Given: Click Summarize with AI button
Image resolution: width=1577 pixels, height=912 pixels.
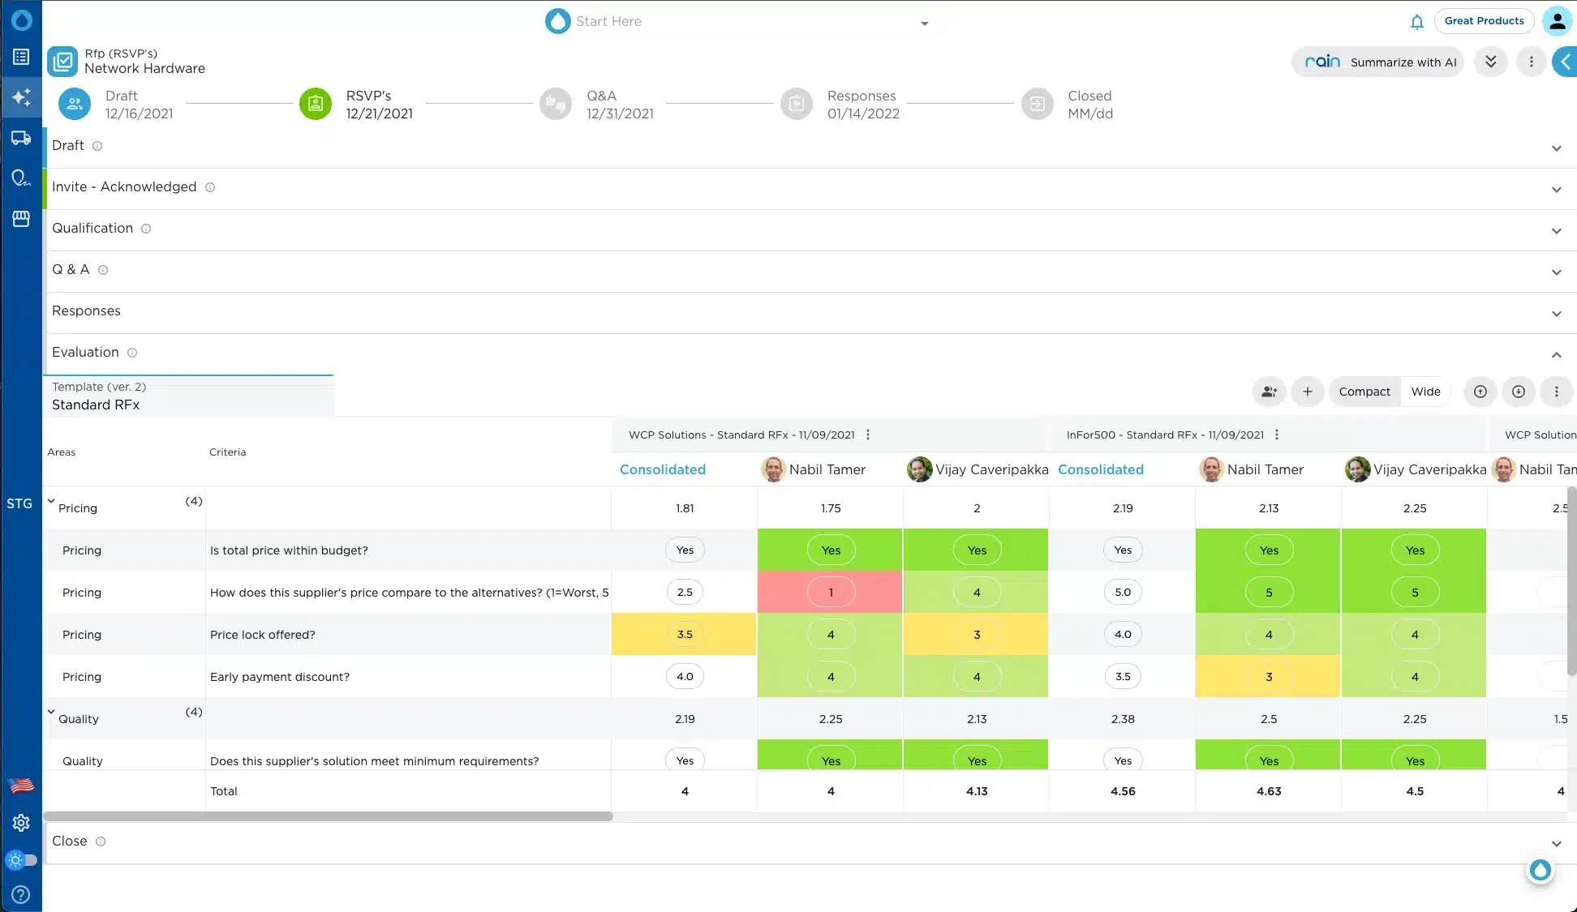Looking at the screenshot, I should point(1377,62).
